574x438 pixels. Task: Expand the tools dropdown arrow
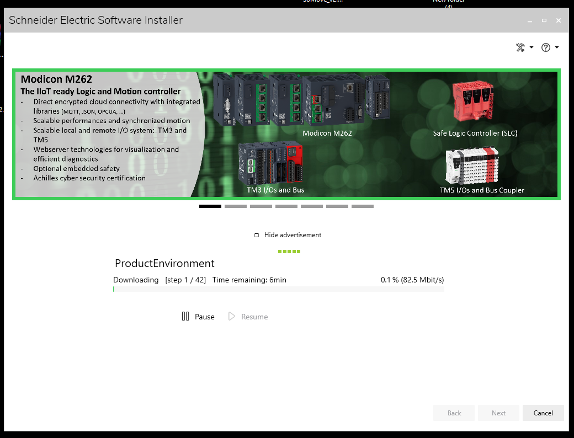(x=532, y=47)
